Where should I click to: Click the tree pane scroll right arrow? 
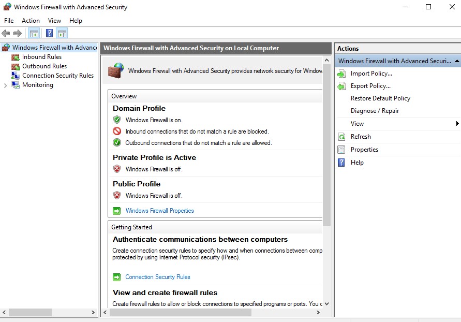tap(93, 313)
